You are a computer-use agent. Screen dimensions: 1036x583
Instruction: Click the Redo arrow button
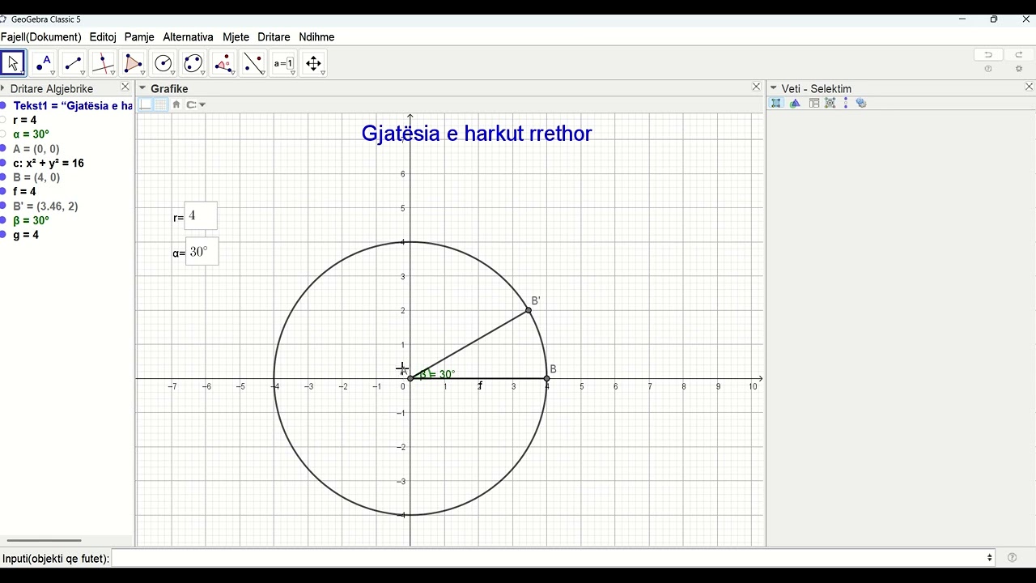coord(1019,55)
